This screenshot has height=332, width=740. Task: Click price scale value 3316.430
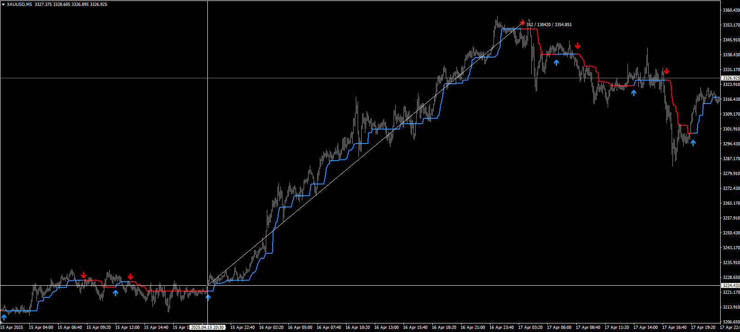(731, 99)
